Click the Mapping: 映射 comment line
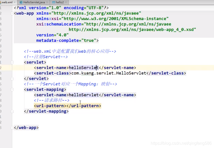Viewport: 214px width, 148px height. [x=71, y=84]
